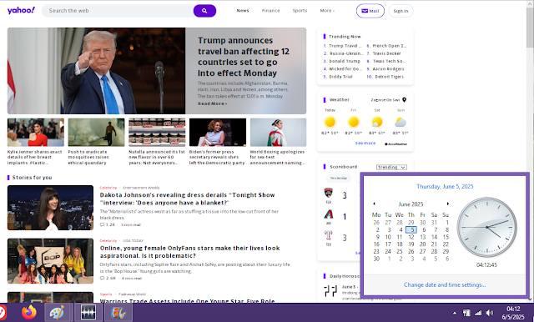The height and width of the screenshot is (322, 534).
Task: Open the Trump travel ban headline
Action: point(243,57)
